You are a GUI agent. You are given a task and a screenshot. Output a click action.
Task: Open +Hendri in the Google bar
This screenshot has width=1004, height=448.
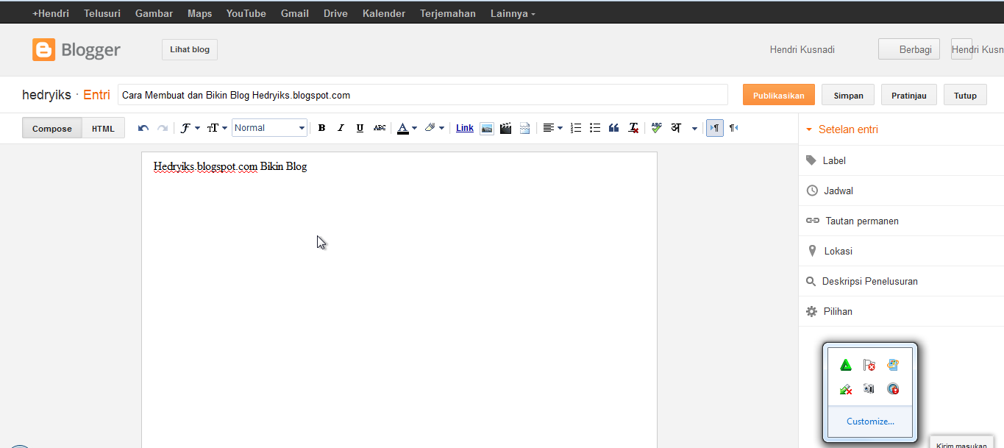pyautogui.click(x=51, y=13)
